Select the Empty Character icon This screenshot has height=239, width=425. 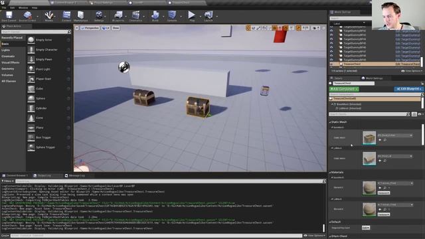coord(31,50)
